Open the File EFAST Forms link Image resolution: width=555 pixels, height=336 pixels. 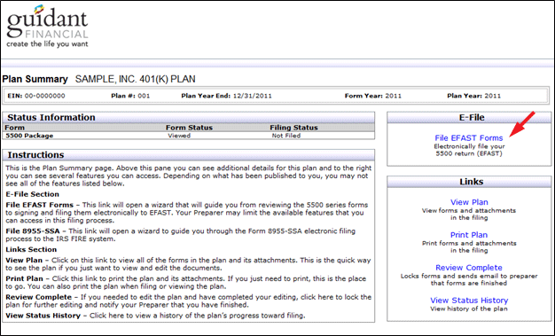469,138
